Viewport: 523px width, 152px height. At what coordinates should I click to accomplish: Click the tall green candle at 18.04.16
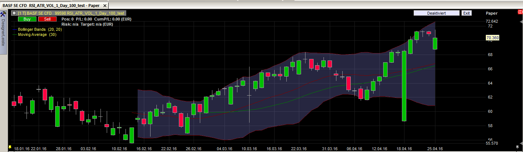pos(404,86)
